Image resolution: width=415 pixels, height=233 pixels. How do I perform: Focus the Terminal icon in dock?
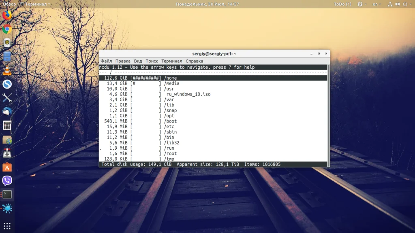click(7, 195)
